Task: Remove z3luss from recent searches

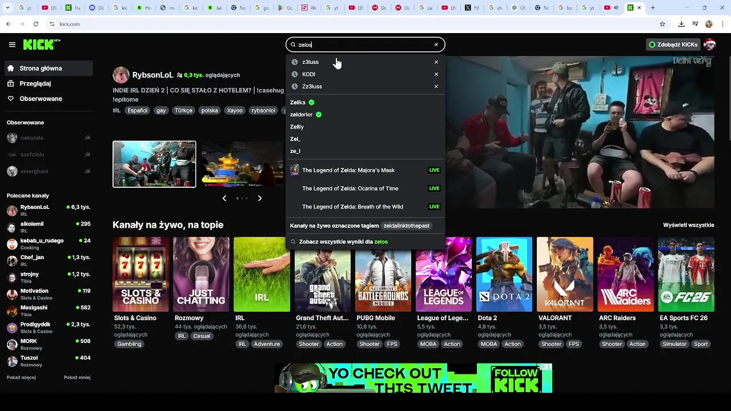Action: [x=436, y=62]
